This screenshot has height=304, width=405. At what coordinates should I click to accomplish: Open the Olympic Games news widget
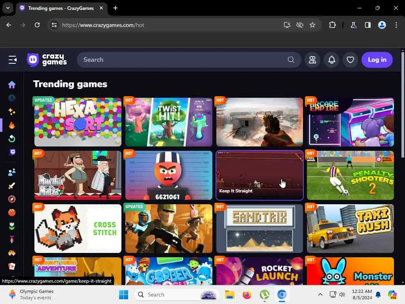point(31,294)
